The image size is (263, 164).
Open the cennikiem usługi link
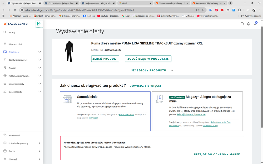point(210,125)
